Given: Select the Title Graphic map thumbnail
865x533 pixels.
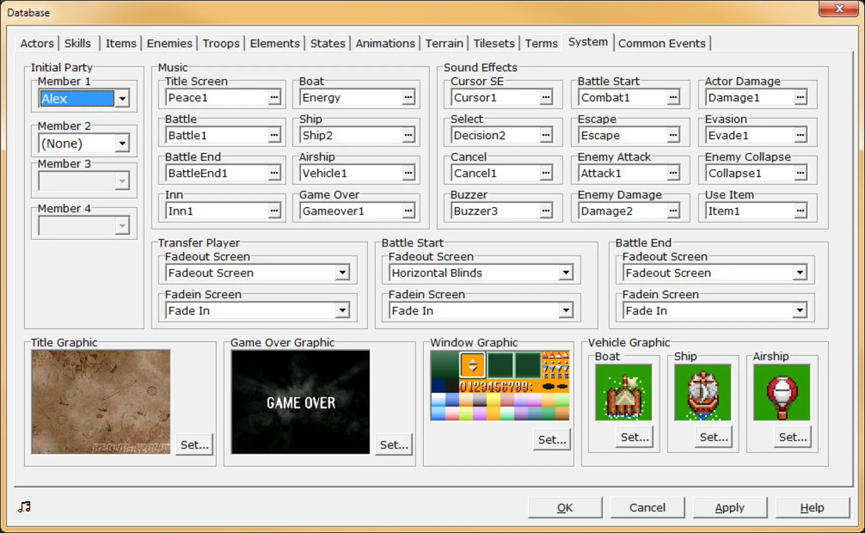Looking at the screenshot, I should pyautogui.click(x=101, y=401).
